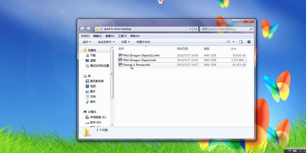
Task: Change the view with the views icon
Action: 228,42
